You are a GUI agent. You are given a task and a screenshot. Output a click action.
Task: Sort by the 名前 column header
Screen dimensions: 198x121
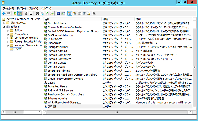(x=72, y=19)
